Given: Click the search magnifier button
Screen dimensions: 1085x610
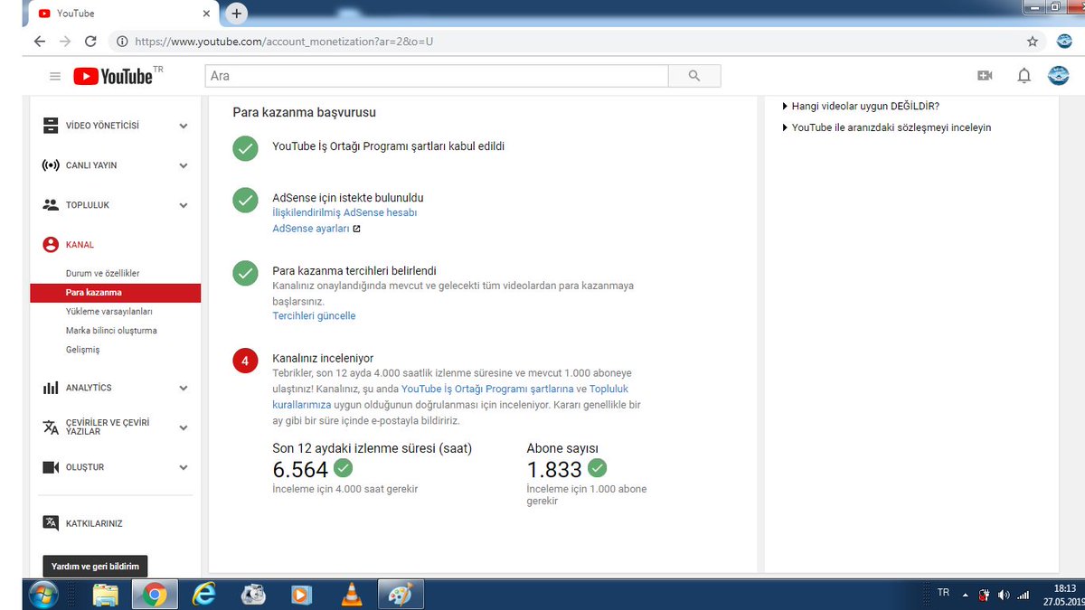Looking at the screenshot, I should coord(694,76).
